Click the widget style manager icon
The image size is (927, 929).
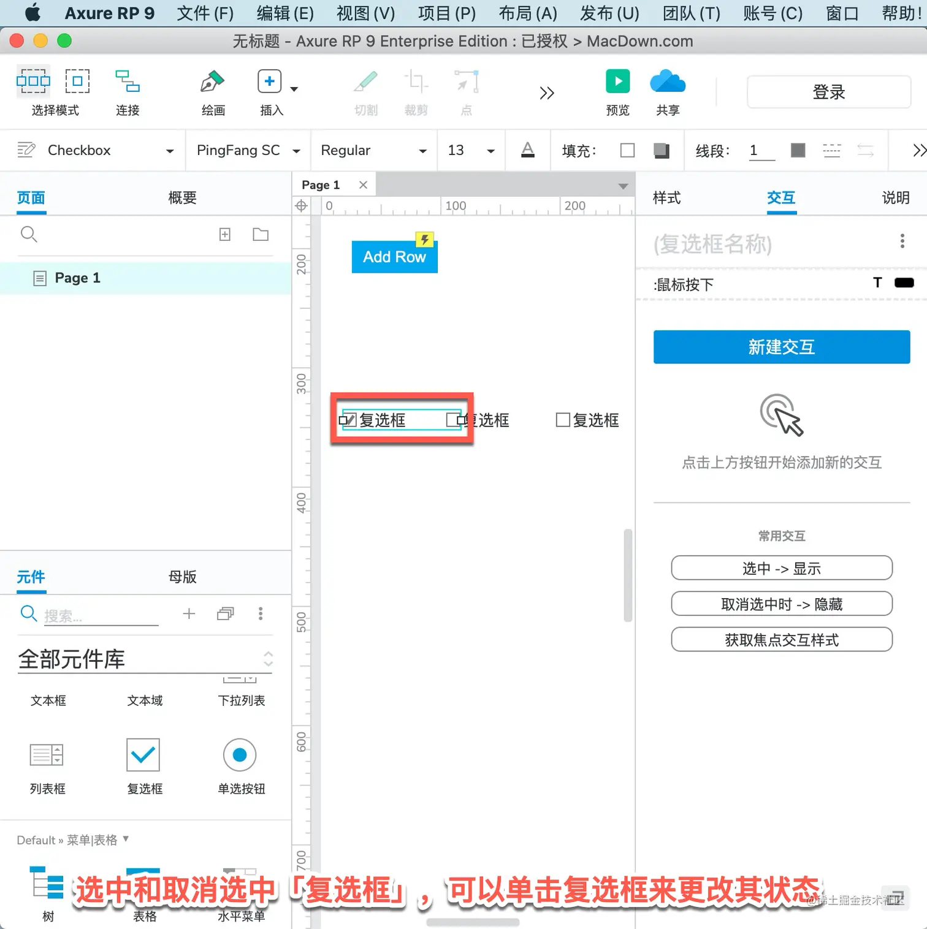26,150
